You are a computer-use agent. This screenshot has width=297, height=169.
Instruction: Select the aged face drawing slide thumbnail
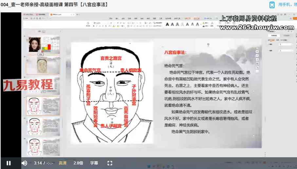click(43, 65)
